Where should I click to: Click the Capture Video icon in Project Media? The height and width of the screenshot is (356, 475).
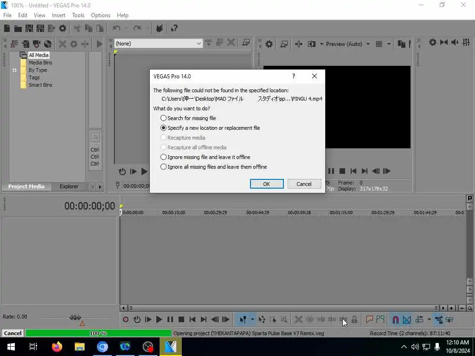pyautogui.click(x=37, y=44)
